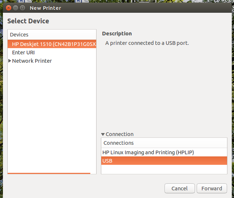This screenshot has height=198, width=234.
Task: Select the HP Deskjet 1510 device
Action: (52, 44)
